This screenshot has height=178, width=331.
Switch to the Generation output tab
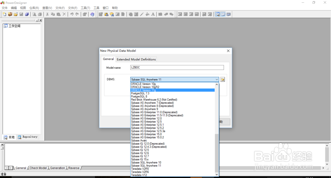pyautogui.click(x=57, y=168)
